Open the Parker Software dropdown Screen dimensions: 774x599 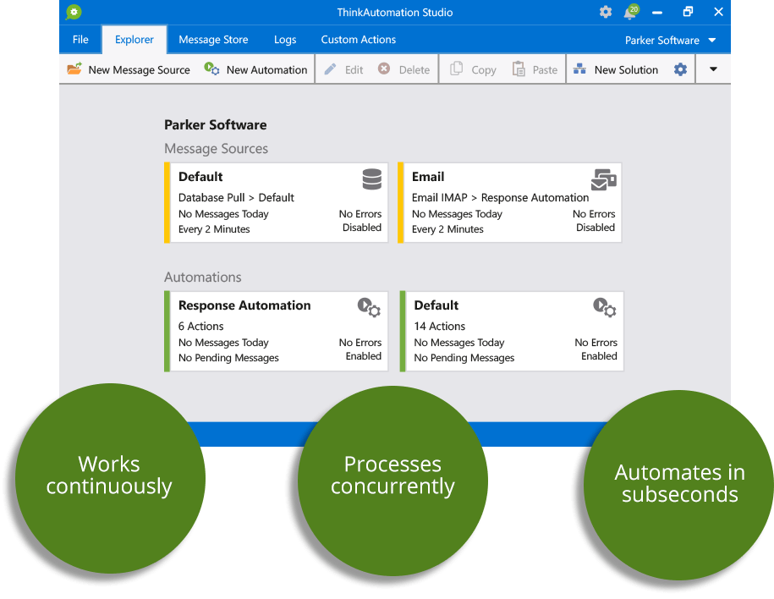[x=668, y=40]
